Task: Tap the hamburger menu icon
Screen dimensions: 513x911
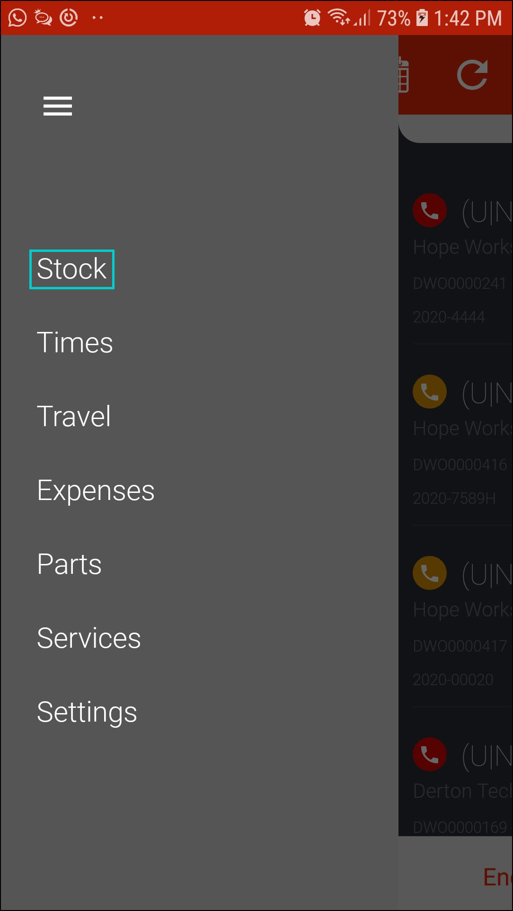Action: 58,106
